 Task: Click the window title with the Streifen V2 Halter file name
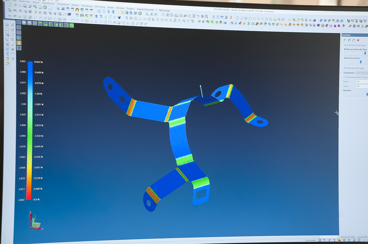point(244,11)
